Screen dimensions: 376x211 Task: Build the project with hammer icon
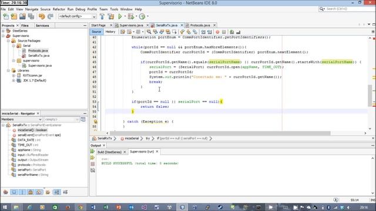[102, 16]
